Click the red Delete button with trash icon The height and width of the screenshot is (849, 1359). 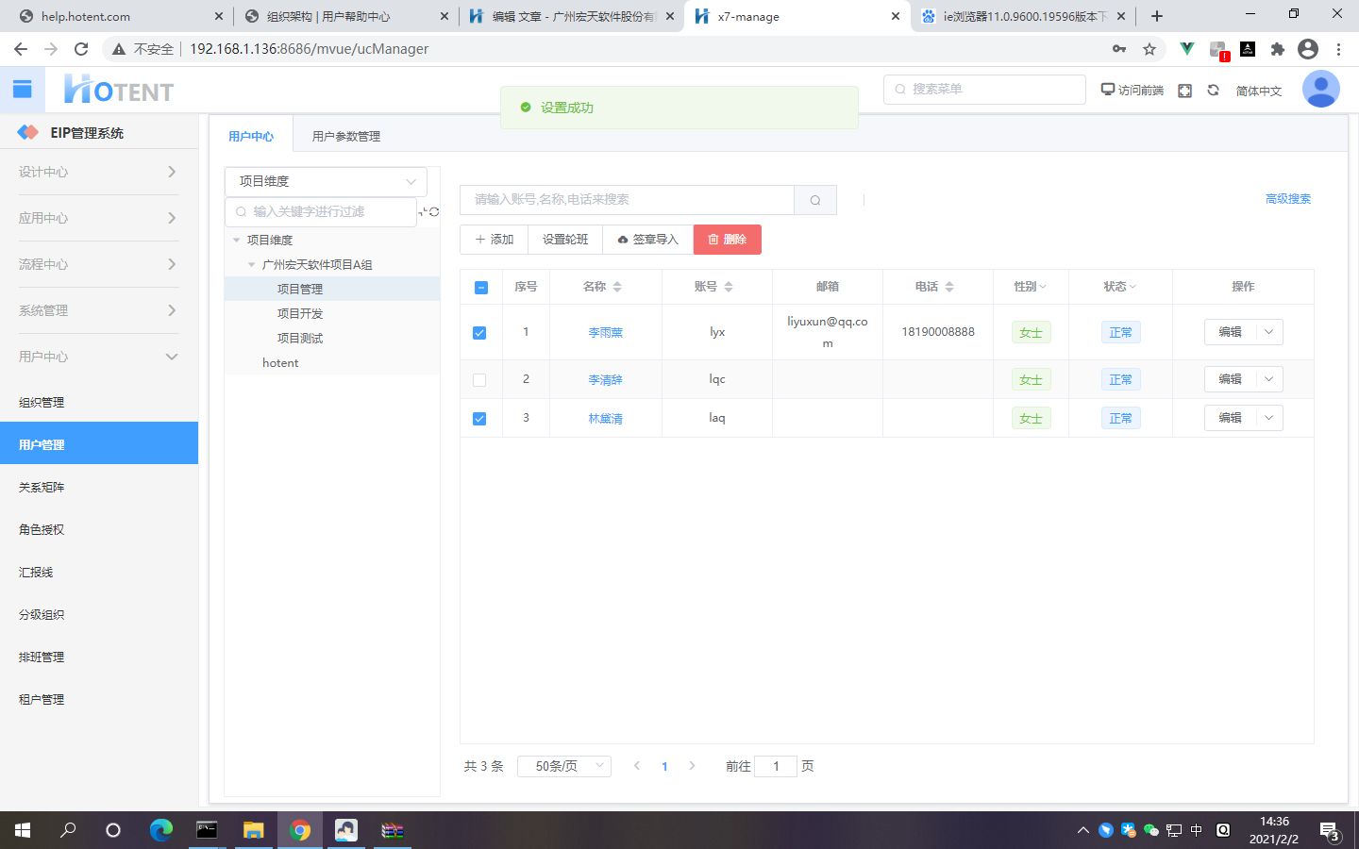click(x=727, y=240)
